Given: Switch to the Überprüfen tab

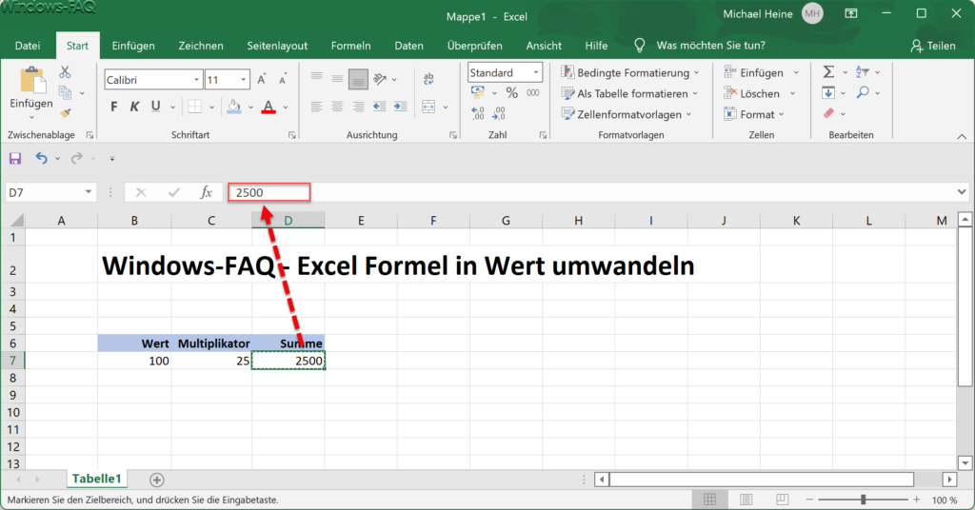Looking at the screenshot, I should 474,46.
